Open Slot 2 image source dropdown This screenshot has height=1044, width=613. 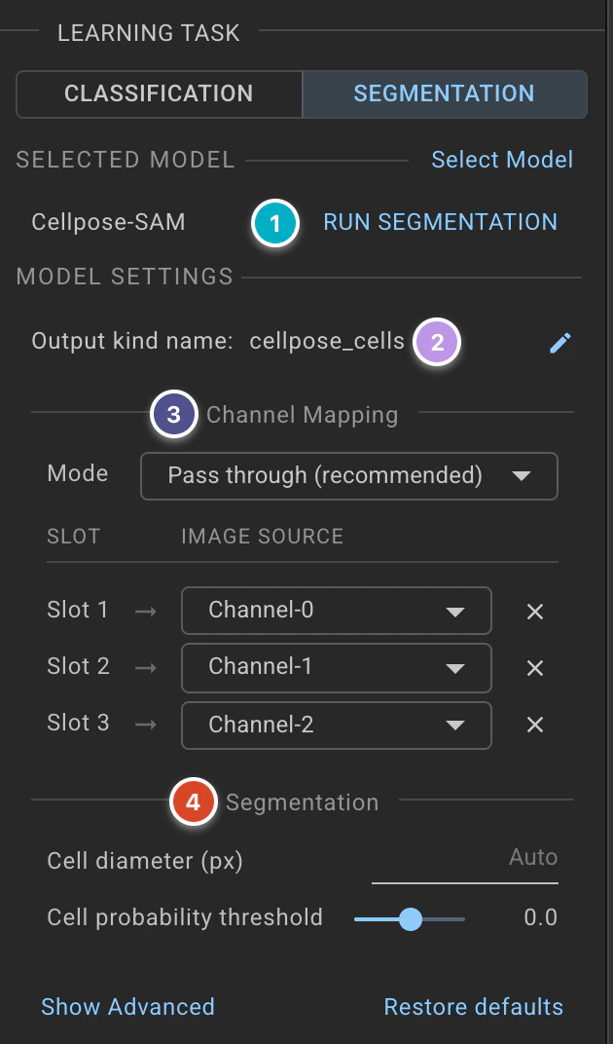(336, 668)
